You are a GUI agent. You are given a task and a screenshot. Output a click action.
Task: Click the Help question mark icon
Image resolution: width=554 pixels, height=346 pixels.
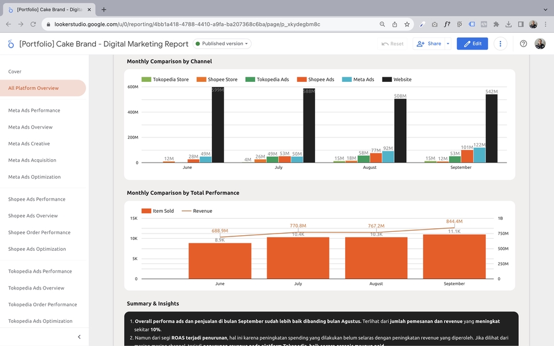pyautogui.click(x=523, y=44)
